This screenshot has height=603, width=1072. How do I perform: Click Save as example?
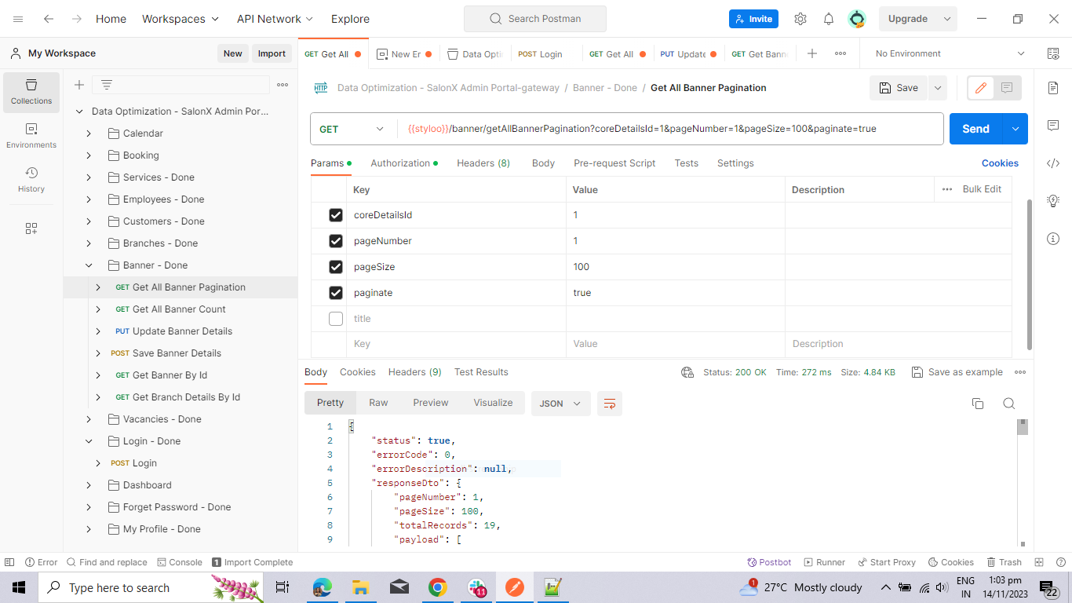(957, 372)
